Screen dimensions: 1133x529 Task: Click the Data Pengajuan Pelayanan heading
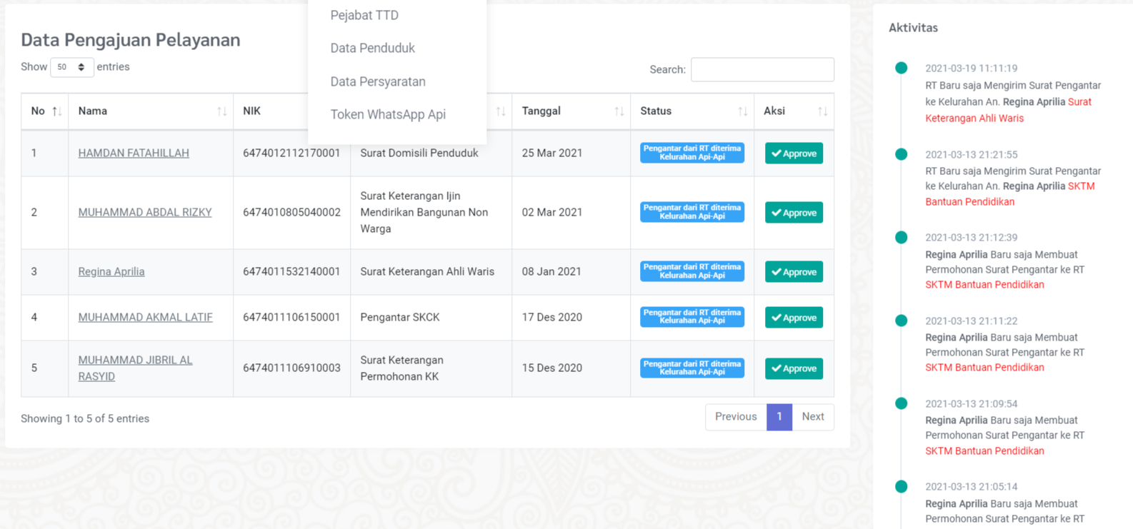pyautogui.click(x=131, y=40)
